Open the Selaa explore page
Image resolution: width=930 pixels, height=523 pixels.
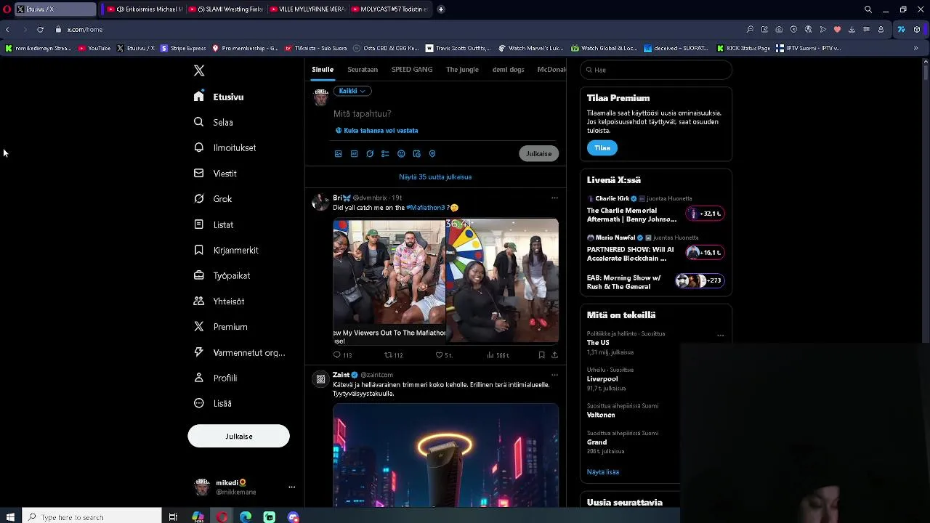point(214,122)
